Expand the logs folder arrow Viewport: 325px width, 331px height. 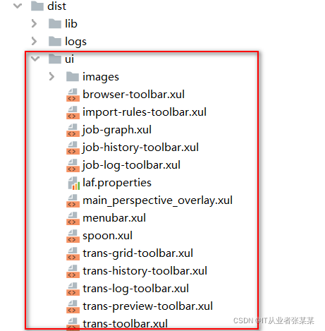point(35,41)
